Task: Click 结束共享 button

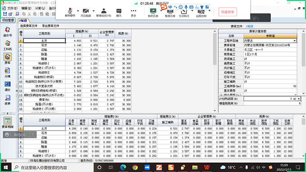Action: pos(228,12)
